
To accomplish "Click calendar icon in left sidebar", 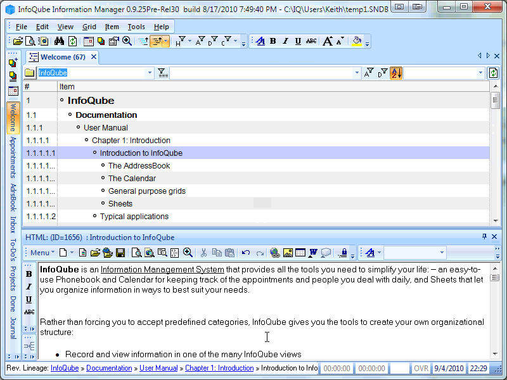I will pos(13,91).
